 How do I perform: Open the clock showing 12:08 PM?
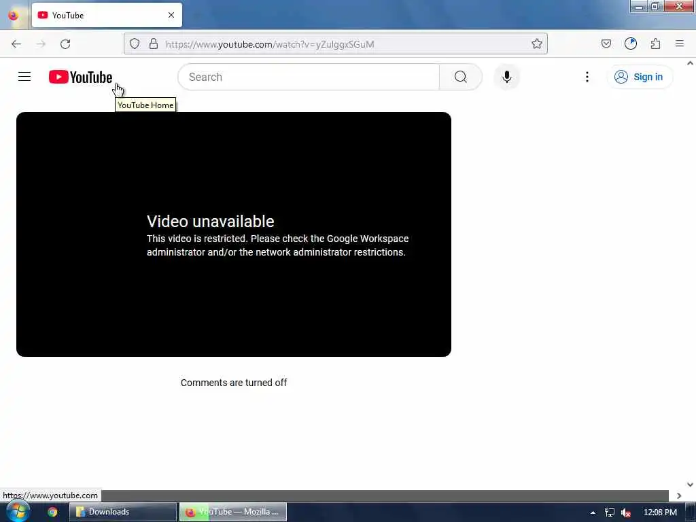tap(660, 512)
